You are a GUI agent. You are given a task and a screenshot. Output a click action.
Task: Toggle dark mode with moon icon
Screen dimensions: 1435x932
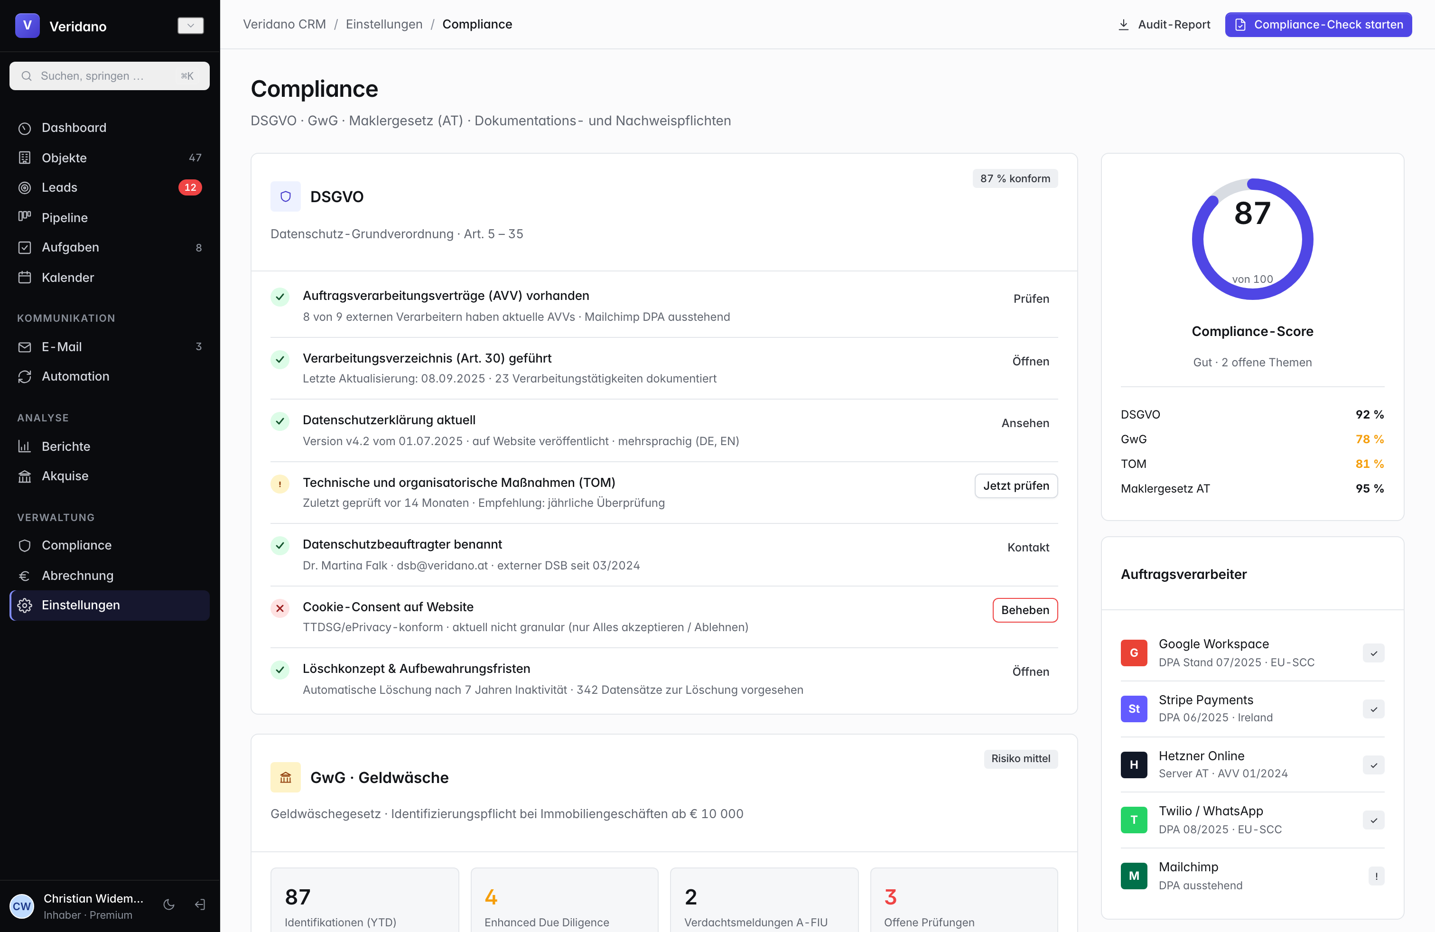click(x=169, y=905)
